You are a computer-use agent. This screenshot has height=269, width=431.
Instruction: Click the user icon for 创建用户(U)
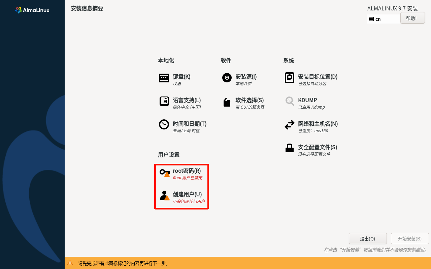pyautogui.click(x=165, y=196)
